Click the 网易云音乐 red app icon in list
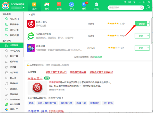 [x=31, y=24]
